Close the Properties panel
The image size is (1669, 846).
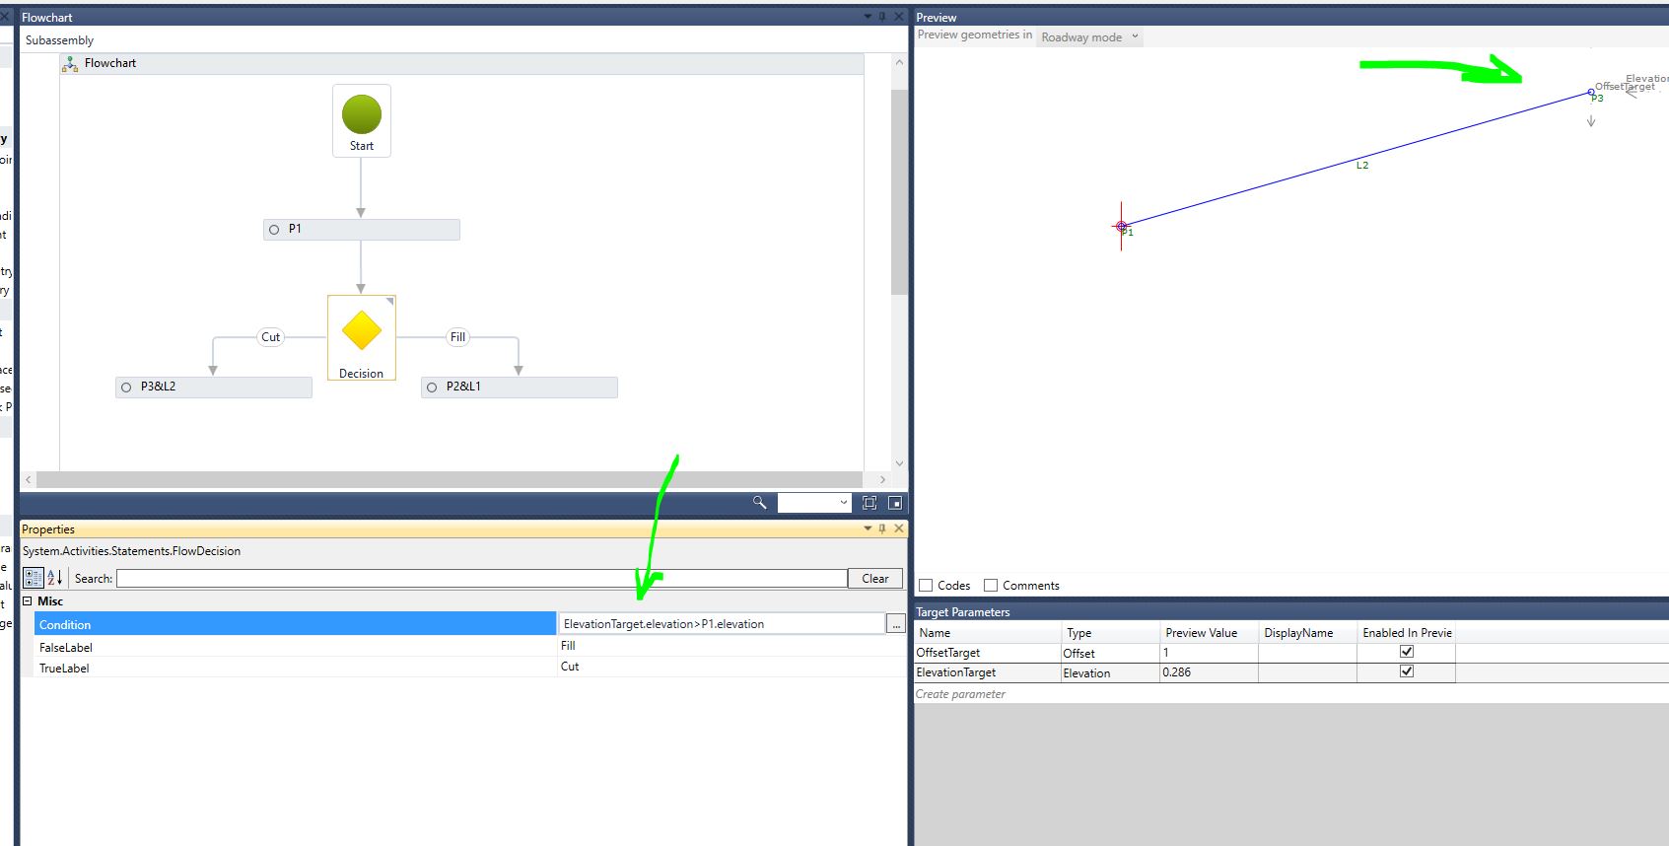898,529
